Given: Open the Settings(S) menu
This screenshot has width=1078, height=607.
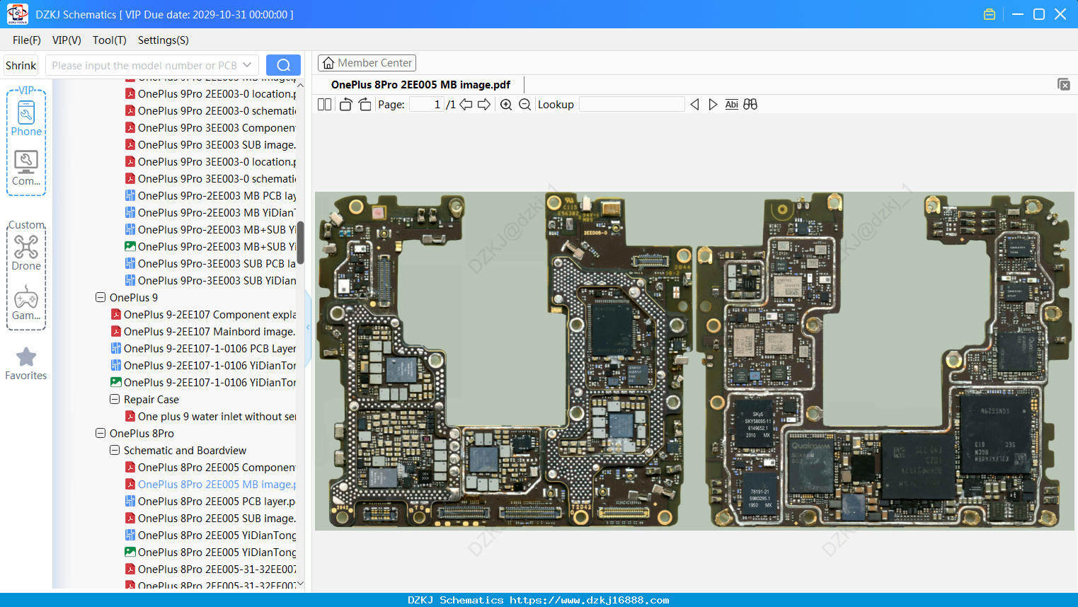Looking at the screenshot, I should pyautogui.click(x=164, y=40).
